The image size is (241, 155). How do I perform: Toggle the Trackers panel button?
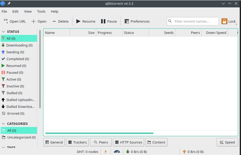(x=77, y=142)
